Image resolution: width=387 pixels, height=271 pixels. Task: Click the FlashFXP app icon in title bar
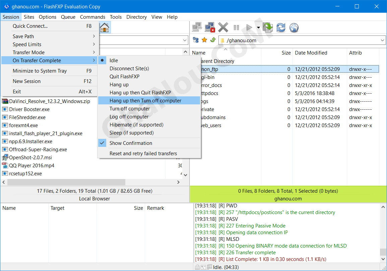coord(6,7)
